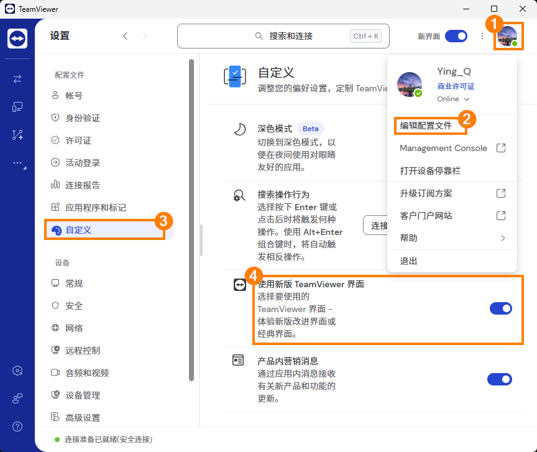Open the devices icon in the left sidebar
Image resolution: width=537 pixels, height=452 pixels.
tap(17, 107)
